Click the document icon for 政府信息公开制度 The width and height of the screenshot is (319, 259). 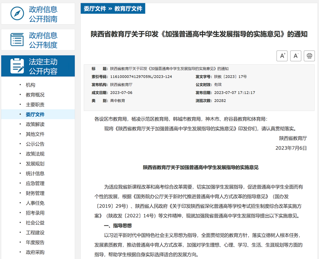coord(18,40)
